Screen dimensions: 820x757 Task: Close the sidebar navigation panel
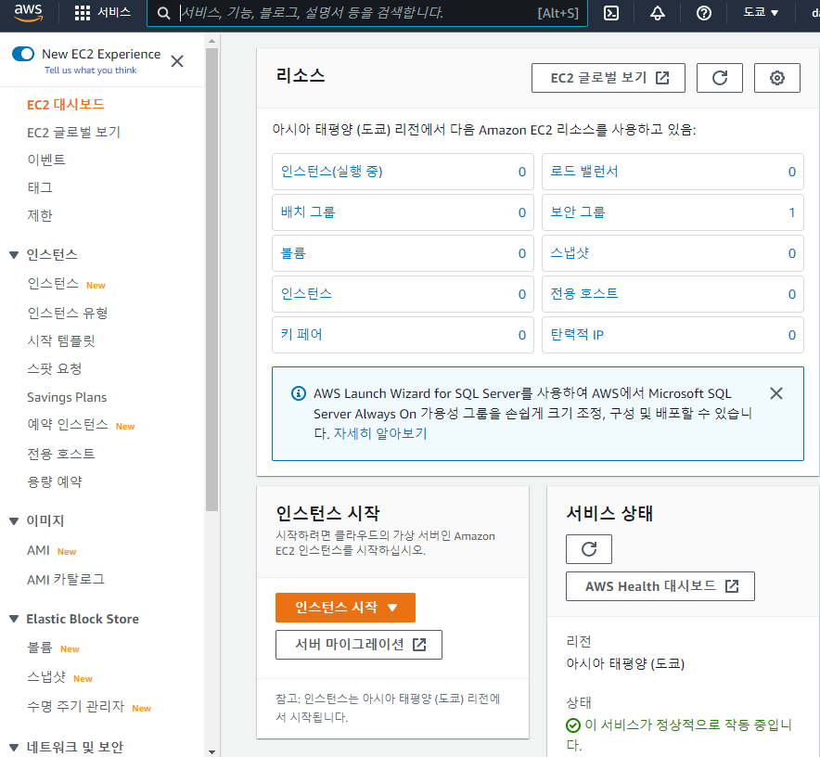pyautogui.click(x=177, y=61)
